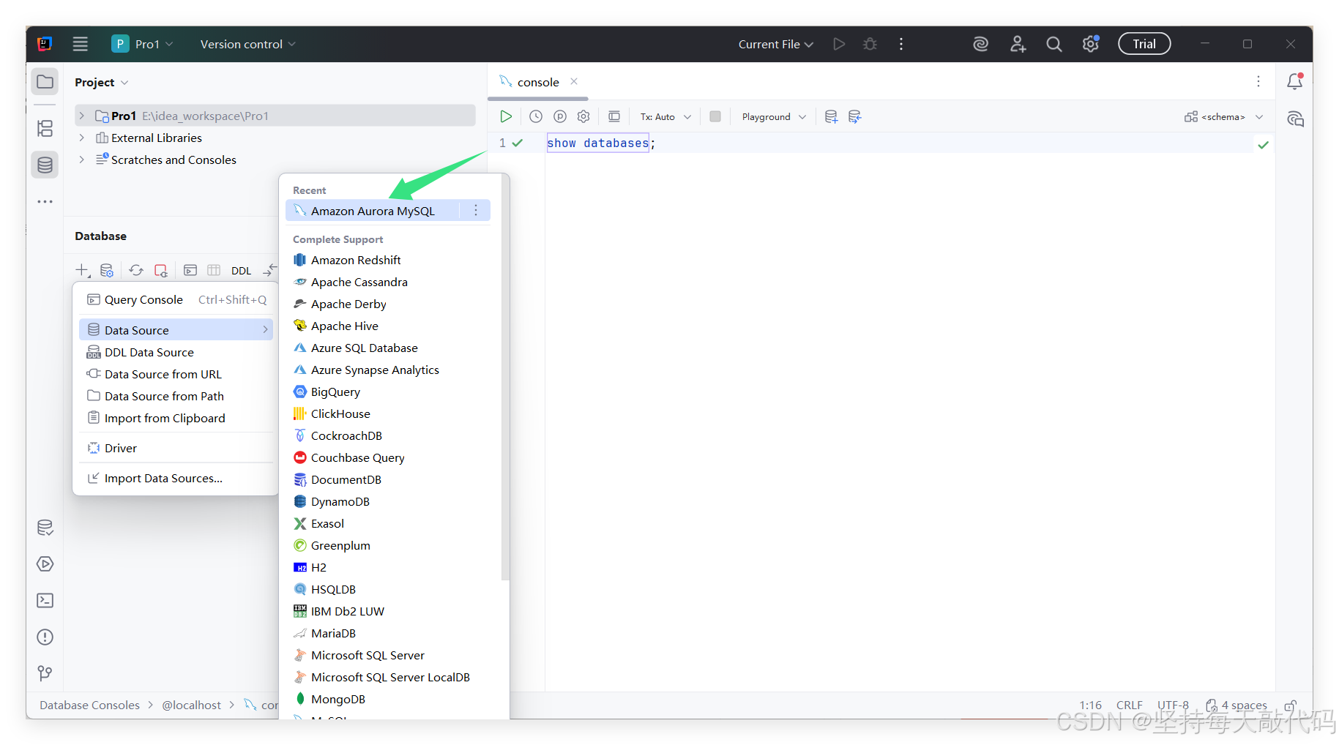Click the view parameters P icon
The width and height of the screenshot is (1339, 745).
point(560,116)
